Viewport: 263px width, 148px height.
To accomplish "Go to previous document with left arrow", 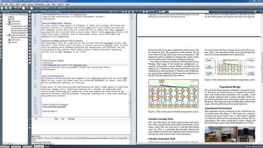I will 33,12.
